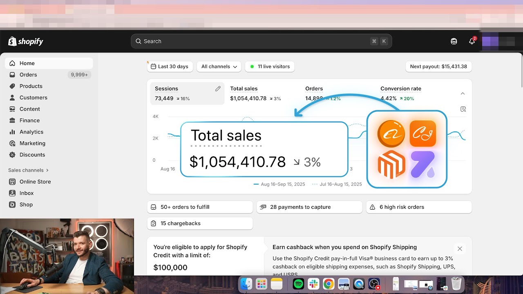Open Inbox sales channel
Screen dimensions: 523x294
coord(49,193)
